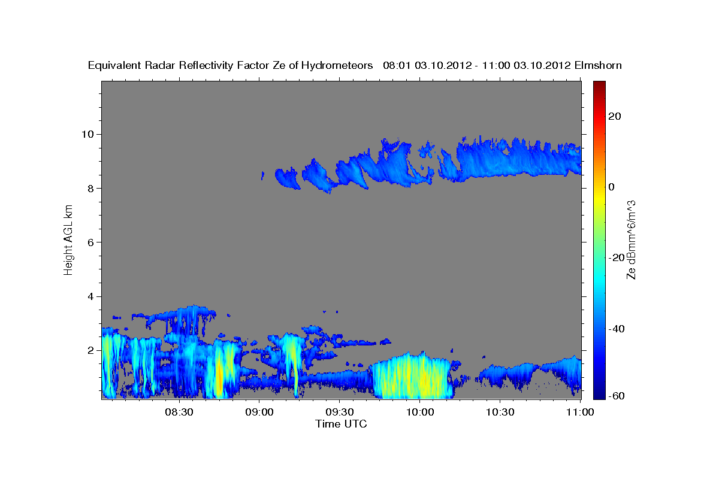Viewport: 719px width, 479px height.
Task: Click the 'Height AGL km' axis label
Action: 69,239
